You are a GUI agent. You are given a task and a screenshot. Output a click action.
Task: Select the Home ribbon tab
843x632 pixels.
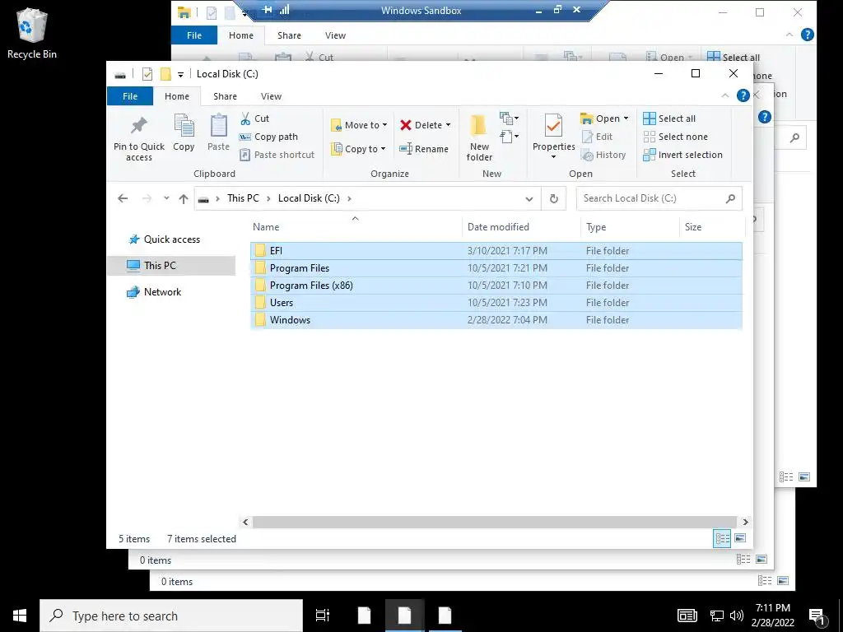(177, 96)
